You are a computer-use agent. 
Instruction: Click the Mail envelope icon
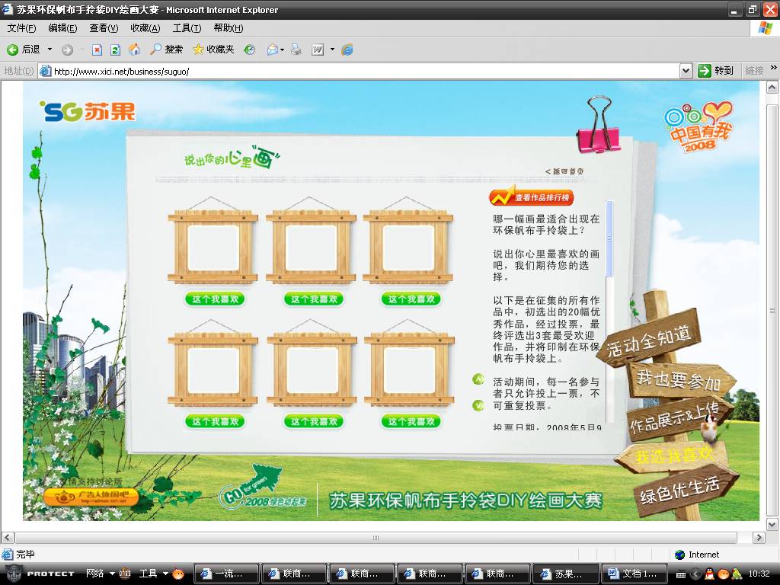point(272,50)
